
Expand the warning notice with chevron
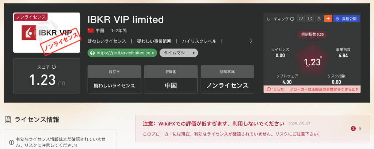360,129
